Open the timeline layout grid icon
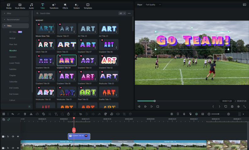Image resolution: width=249 pixels, height=150 pixels. (4, 114)
